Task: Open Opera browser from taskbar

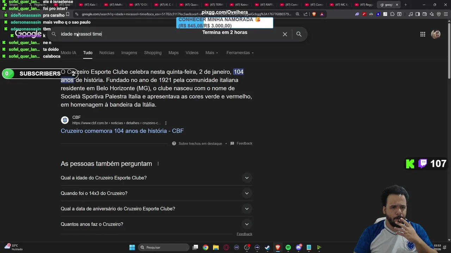Action: 226,247
